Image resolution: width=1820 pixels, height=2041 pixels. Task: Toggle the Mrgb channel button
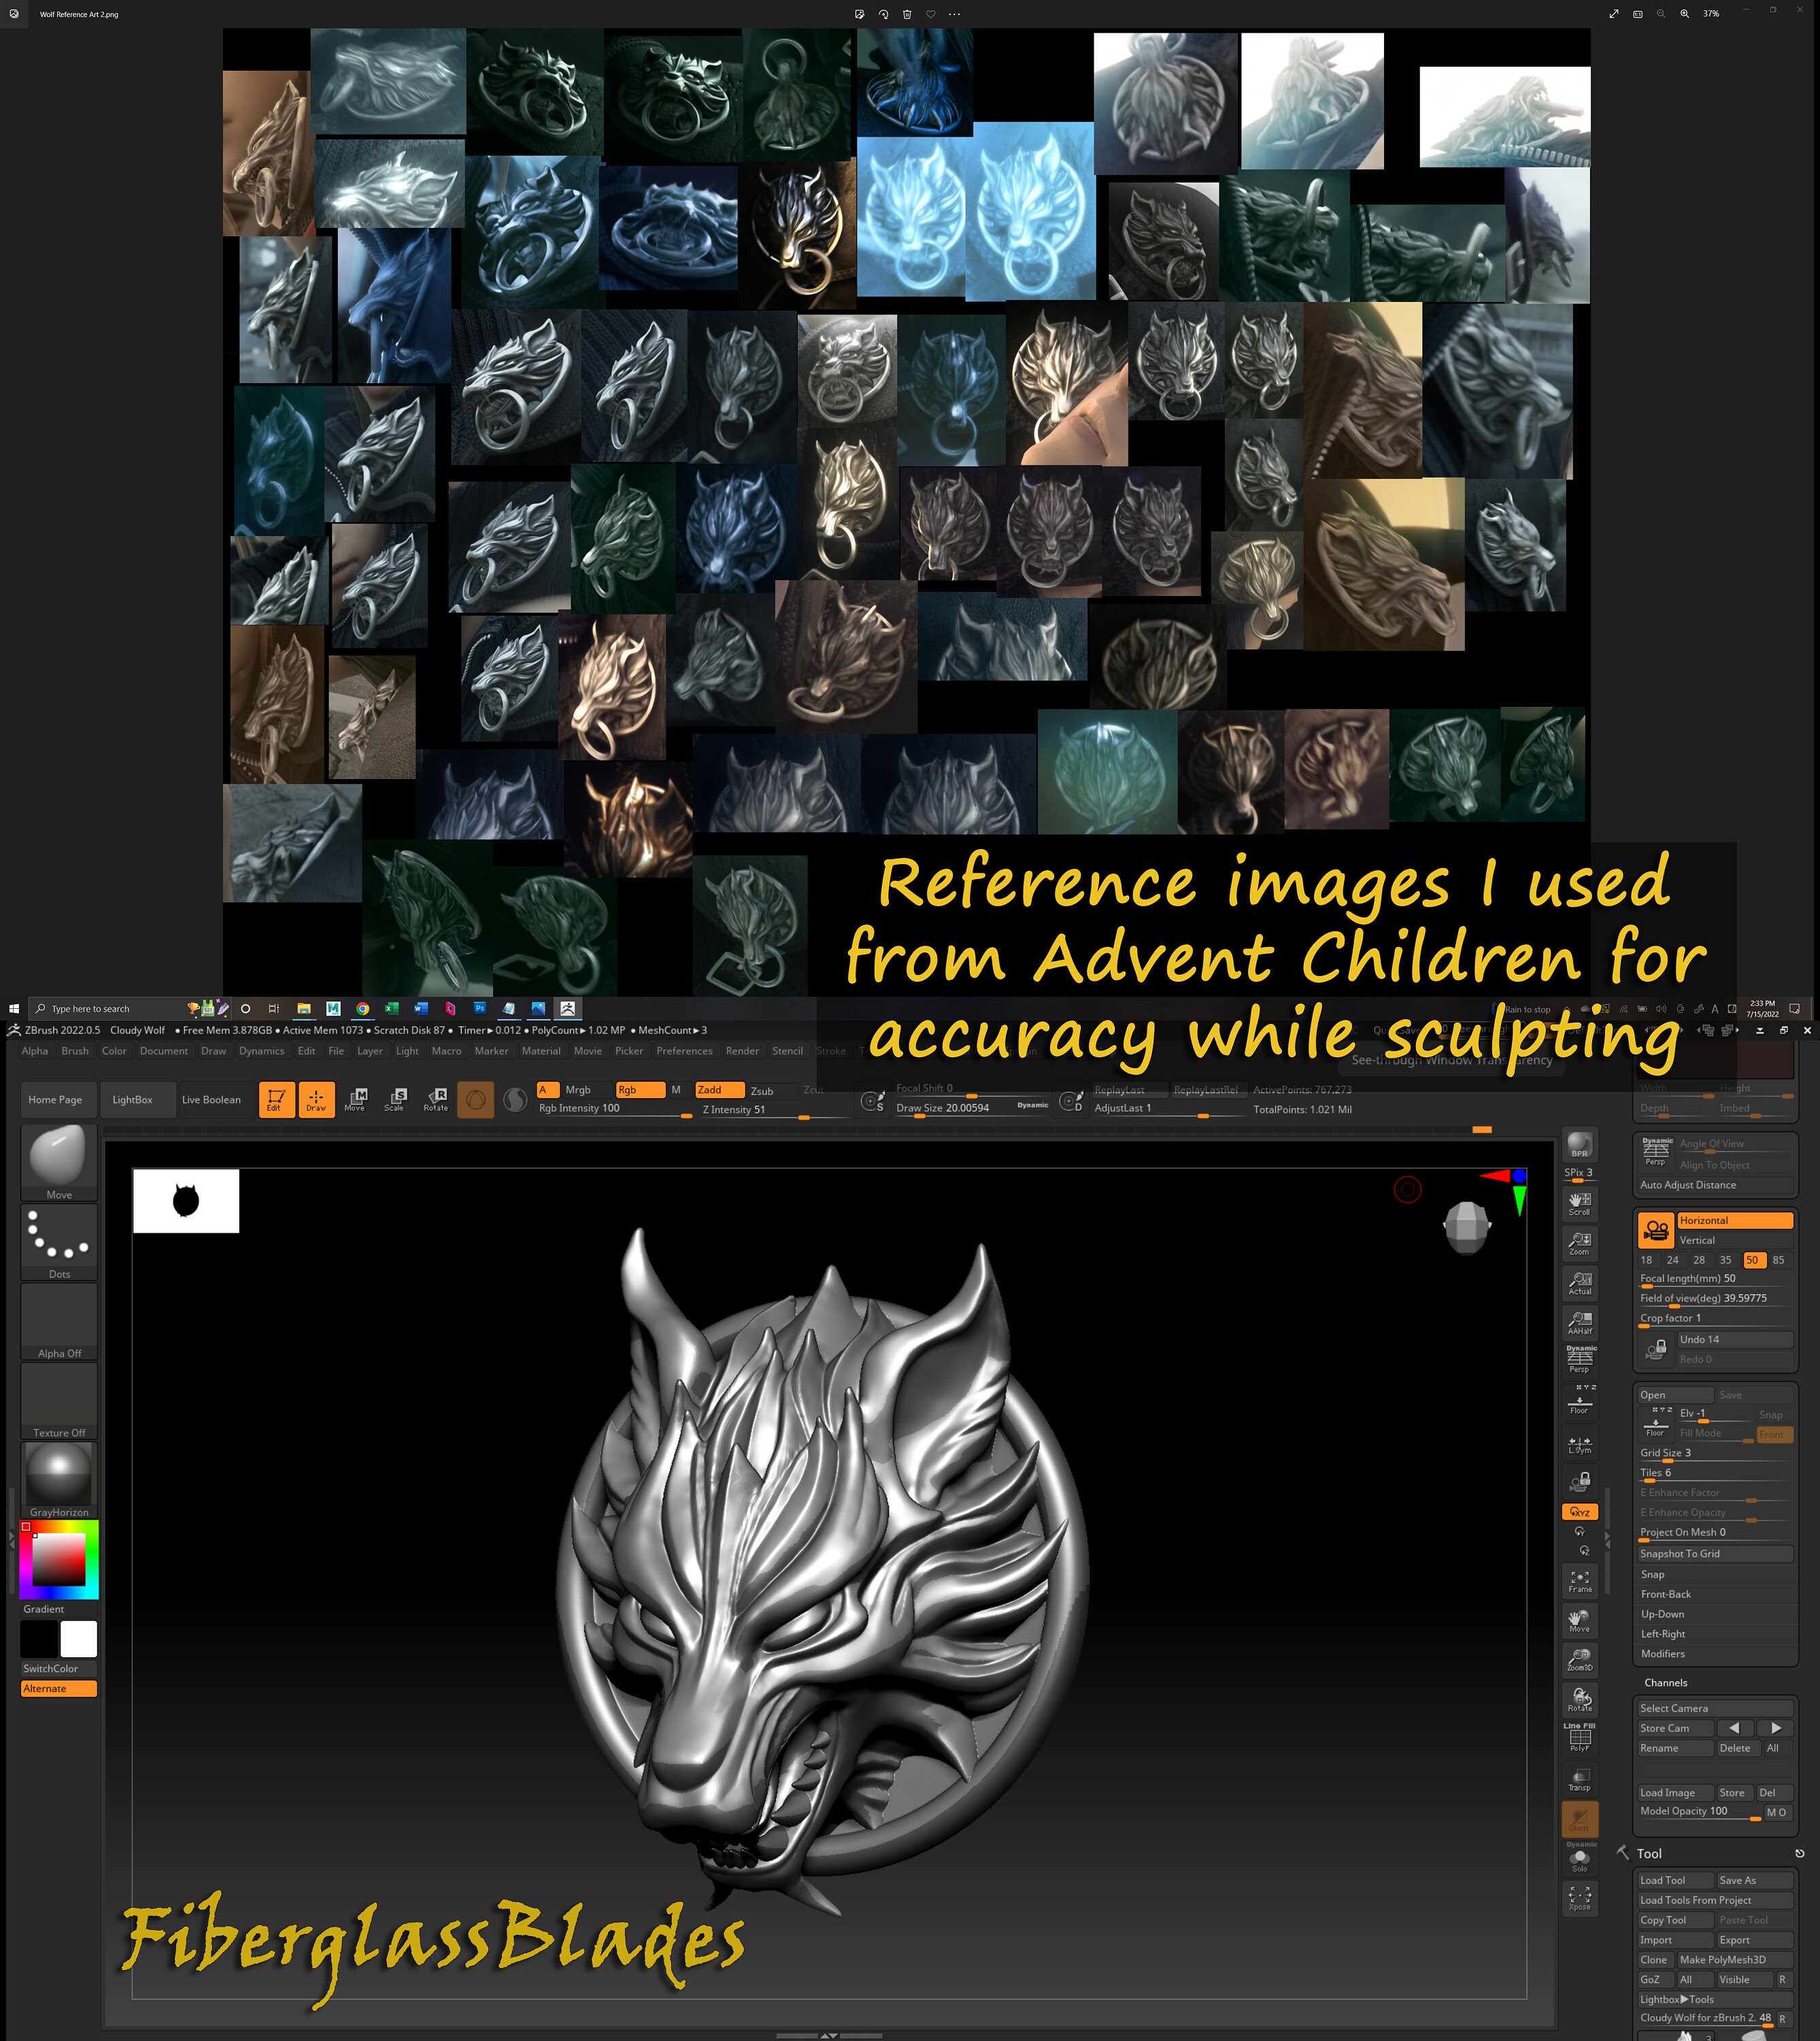pyautogui.click(x=578, y=1089)
